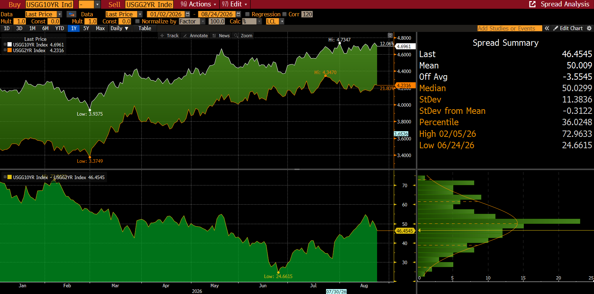The width and height of the screenshot is (594, 294).
Task: Select the 1D time range
Action: click(x=7, y=28)
